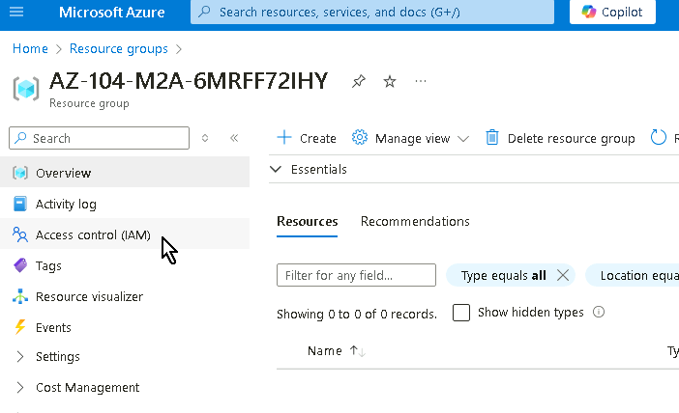Create a new resource
The height and width of the screenshot is (413, 679).
pyautogui.click(x=307, y=138)
